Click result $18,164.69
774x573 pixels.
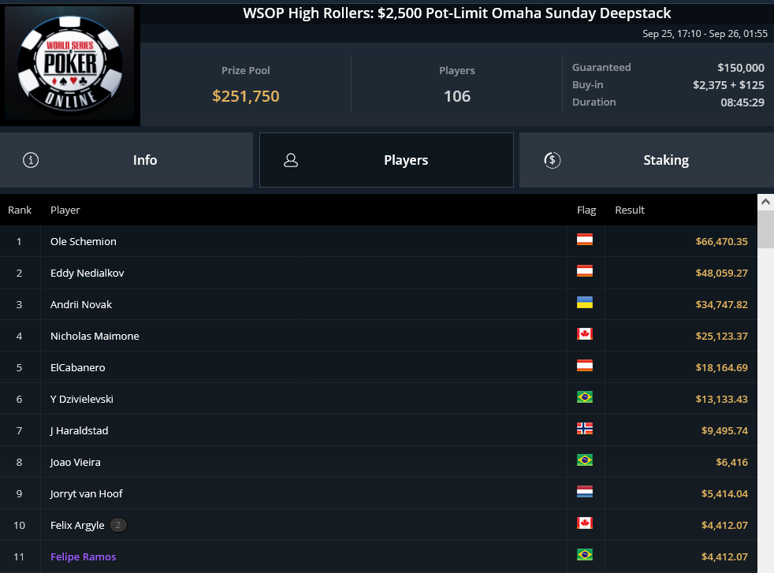(722, 368)
